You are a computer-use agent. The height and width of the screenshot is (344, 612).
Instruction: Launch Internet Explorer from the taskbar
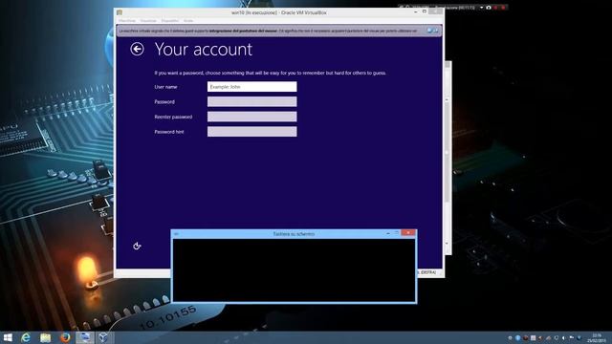click(26, 337)
